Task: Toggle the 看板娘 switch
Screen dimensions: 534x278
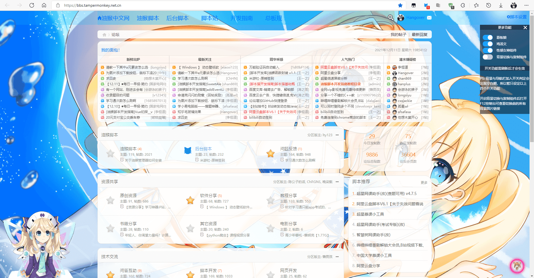Action: coord(488,37)
